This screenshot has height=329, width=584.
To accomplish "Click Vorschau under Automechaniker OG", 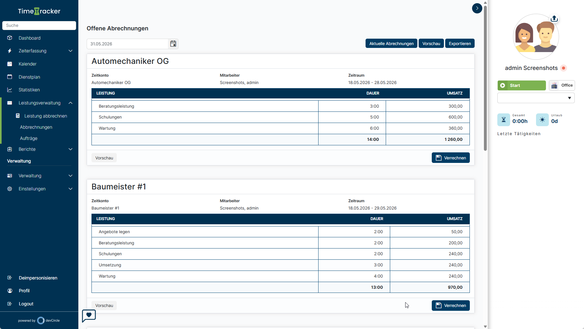I will point(104,158).
